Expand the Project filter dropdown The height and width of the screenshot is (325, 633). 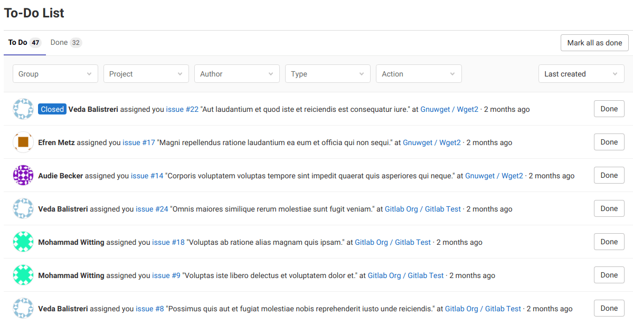(146, 74)
